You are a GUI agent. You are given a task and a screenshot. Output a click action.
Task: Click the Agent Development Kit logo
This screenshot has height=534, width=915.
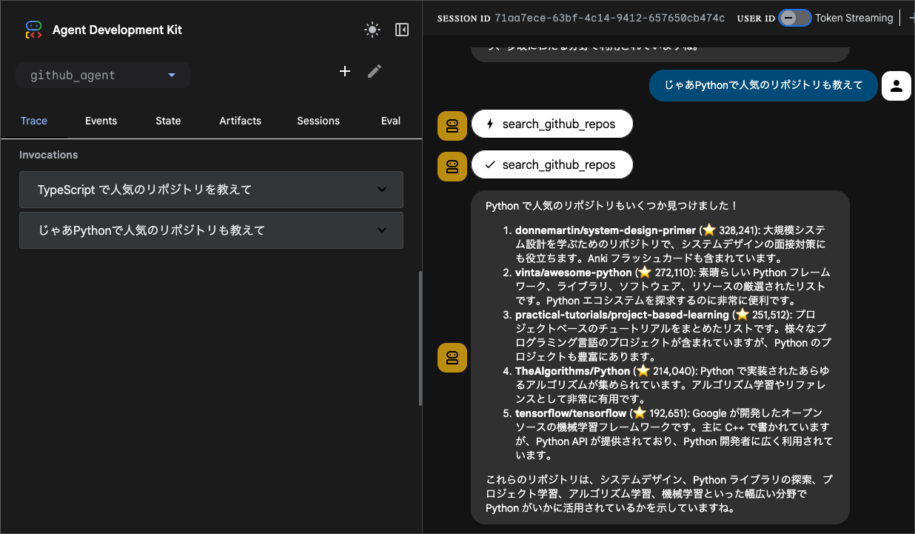pyautogui.click(x=33, y=30)
